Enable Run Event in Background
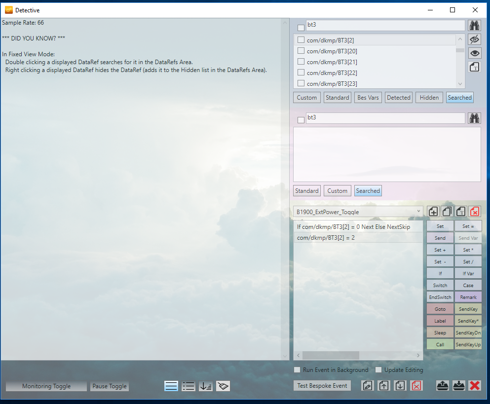This screenshot has width=490, height=404. pyautogui.click(x=297, y=370)
